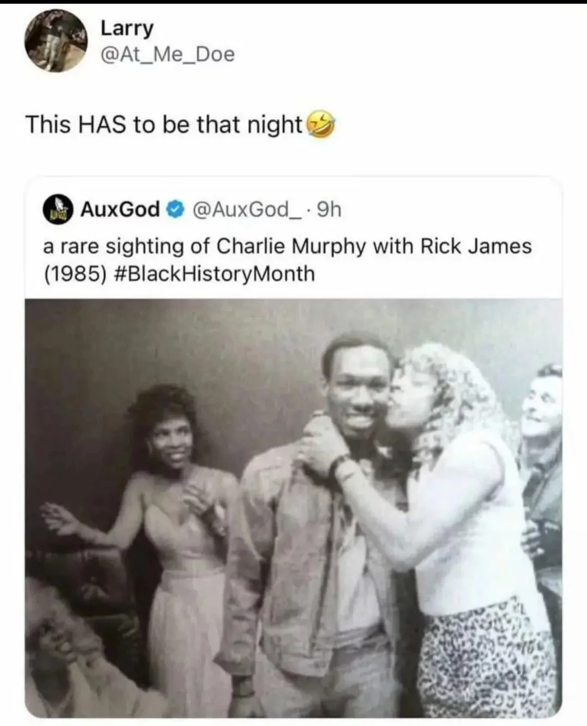Open the #BlackHistoryMonth hashtag
This screenshot has height=726, width=587.
pos(215,273)
